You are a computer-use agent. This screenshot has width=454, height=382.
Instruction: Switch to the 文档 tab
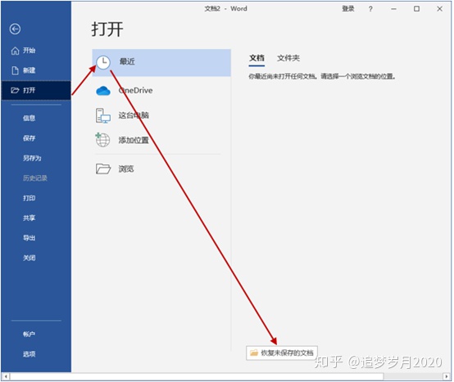257,58
